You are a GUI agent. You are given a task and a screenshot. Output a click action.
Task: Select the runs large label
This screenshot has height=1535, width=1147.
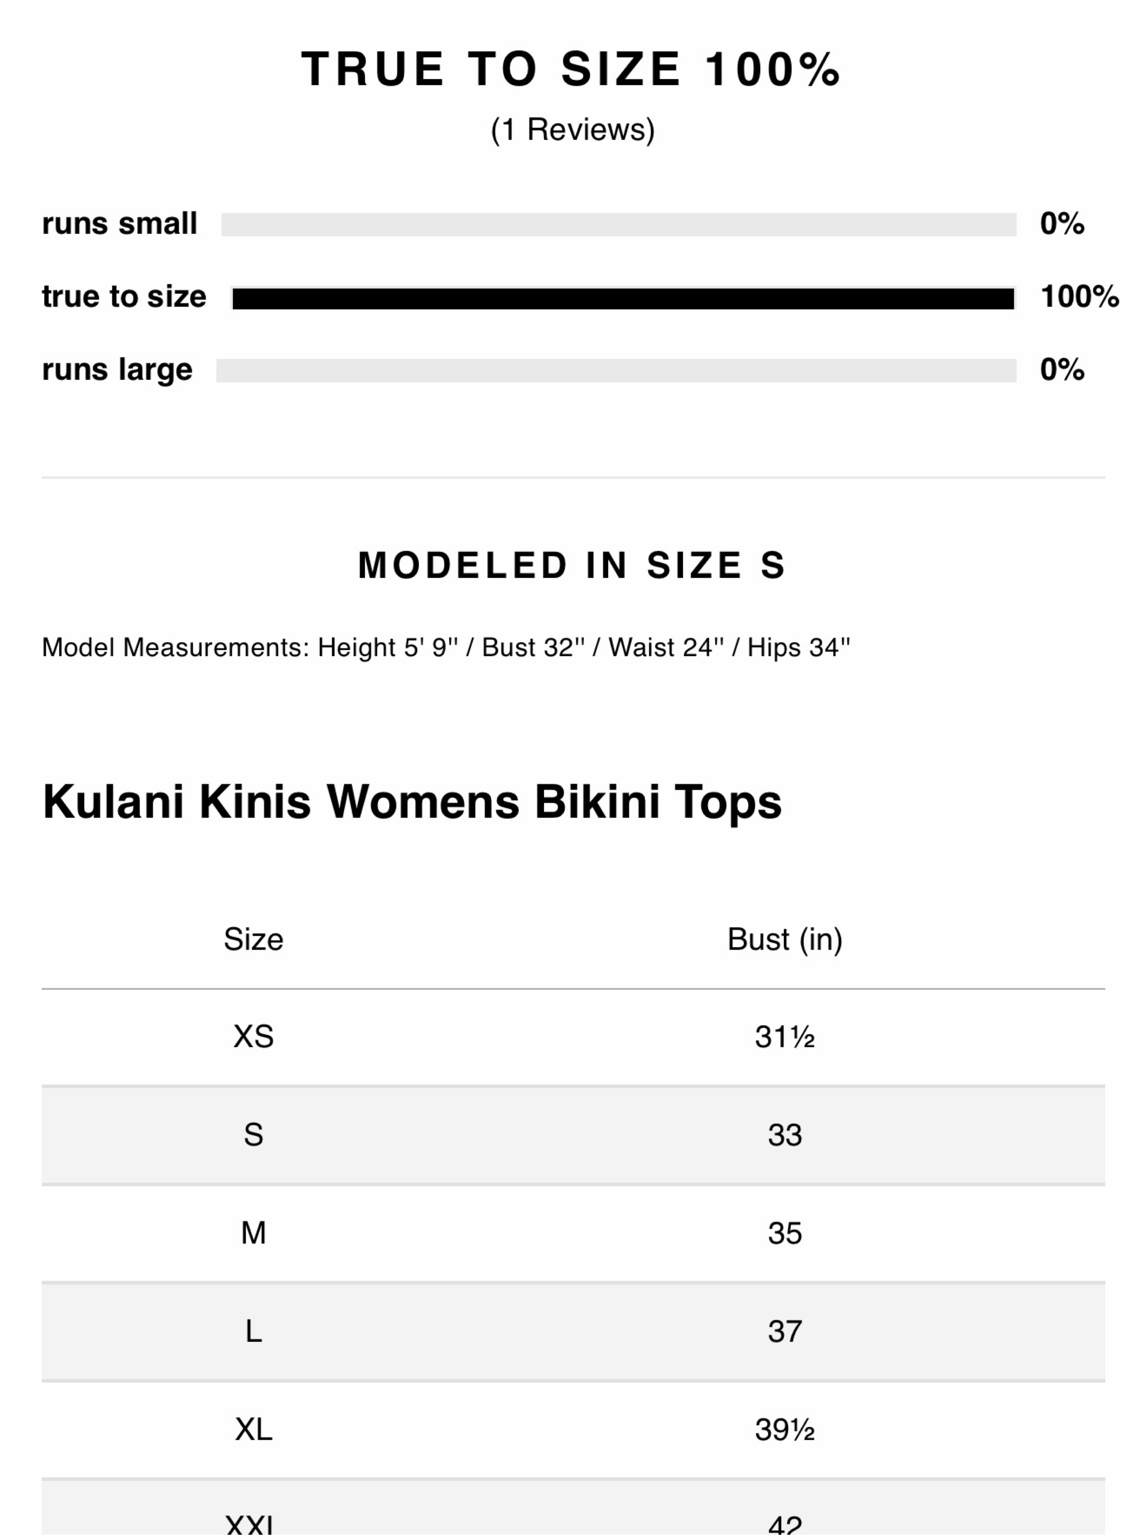click(x=117, y=370)
